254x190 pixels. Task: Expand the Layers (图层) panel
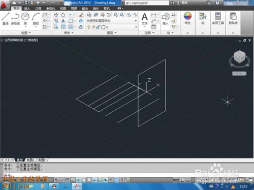point(112,33)
